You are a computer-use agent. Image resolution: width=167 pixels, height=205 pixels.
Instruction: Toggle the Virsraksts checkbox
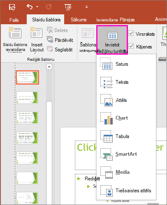131,33
